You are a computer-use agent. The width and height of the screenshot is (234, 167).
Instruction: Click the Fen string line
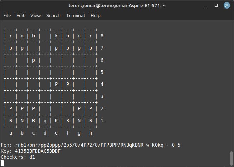point(91,145)
